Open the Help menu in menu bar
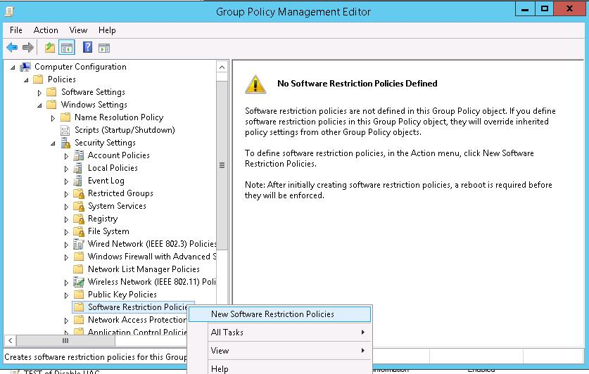 click(107, 30)
